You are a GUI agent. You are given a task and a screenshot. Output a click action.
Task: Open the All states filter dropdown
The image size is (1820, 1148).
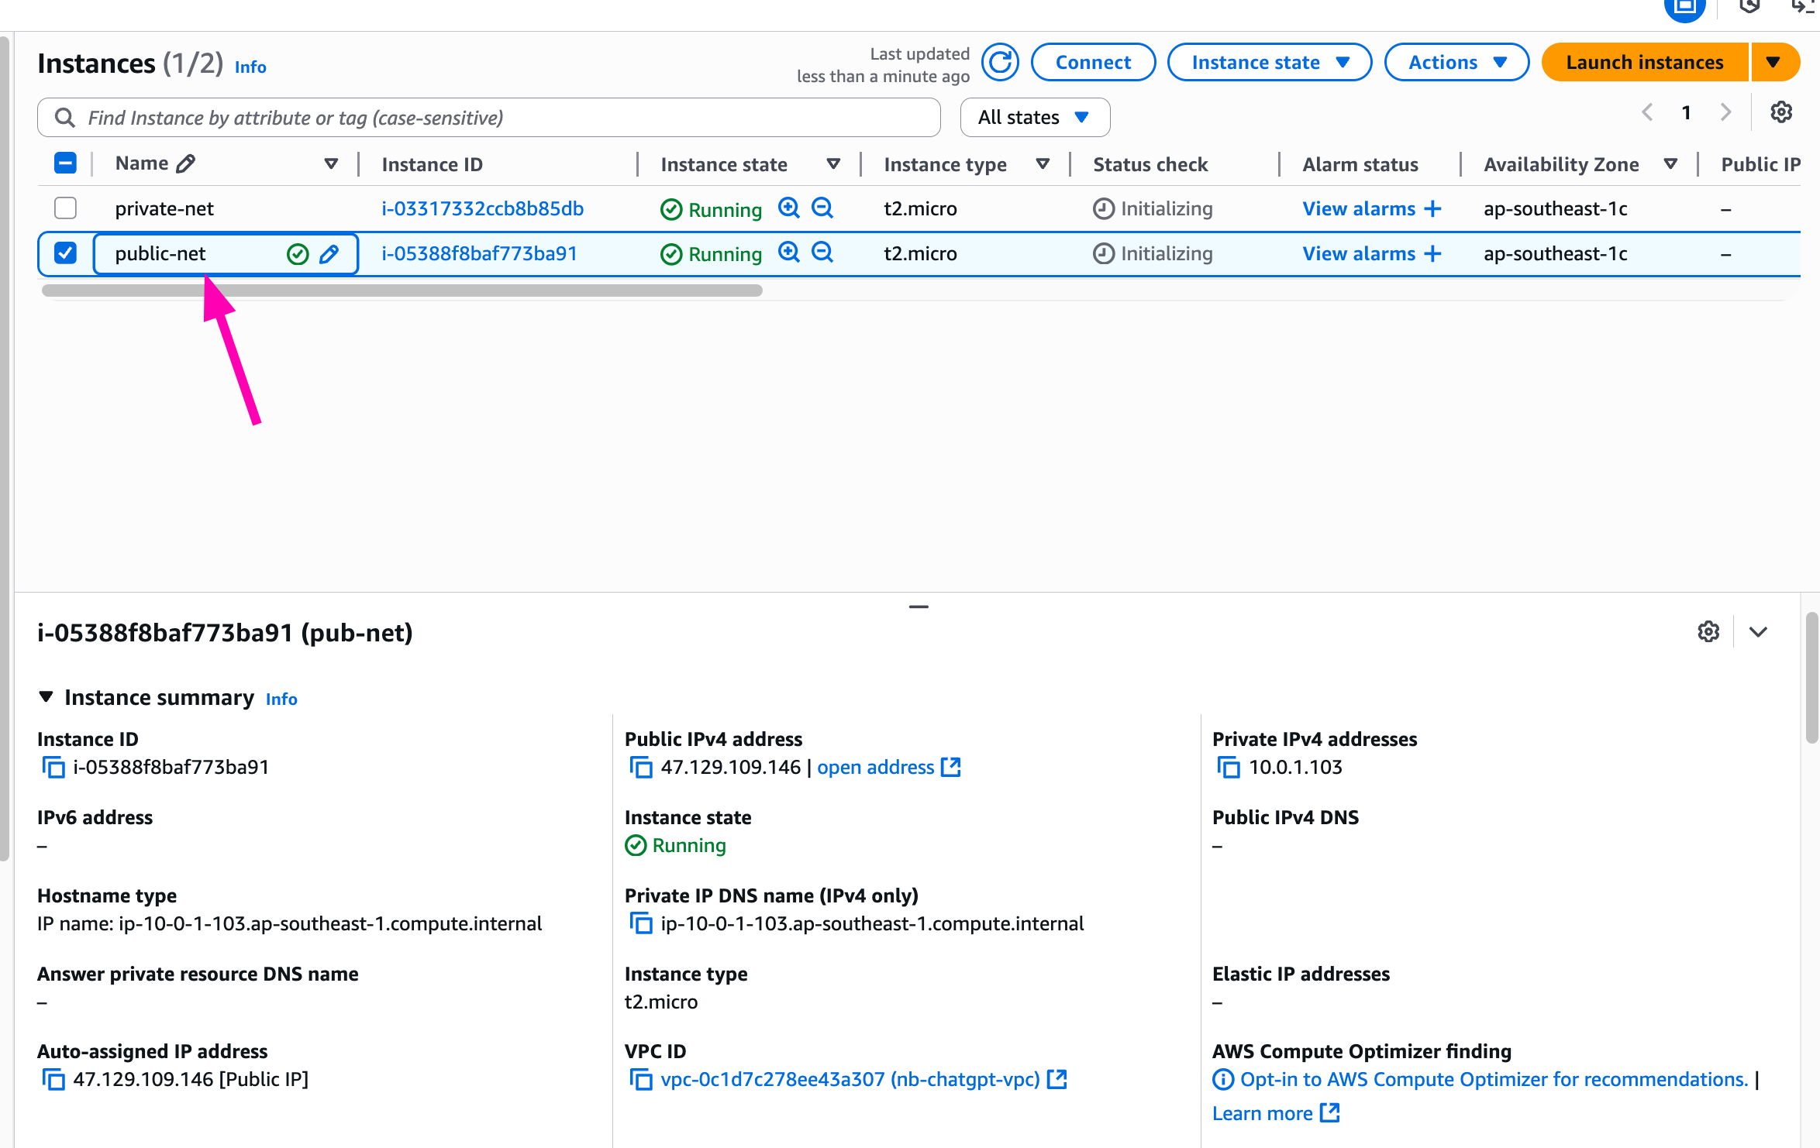tap(1034, 118)
